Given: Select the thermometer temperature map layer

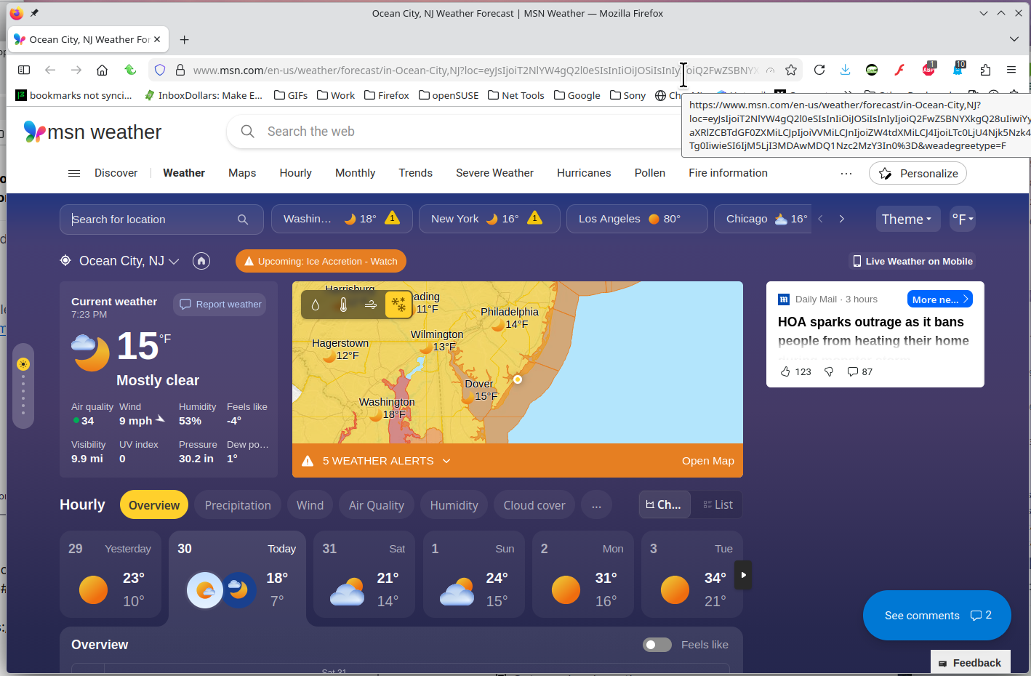Looking at the screenshot, I should (x=343, y=305).
